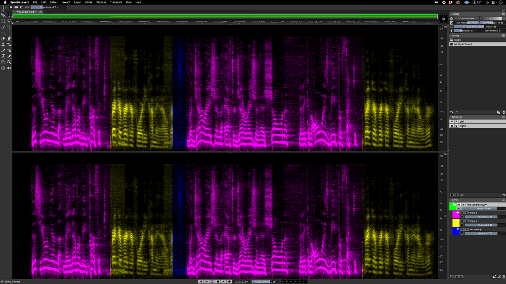Select the Multiple Voices history step
Screen dimensions: 506x284
point(477,44)
